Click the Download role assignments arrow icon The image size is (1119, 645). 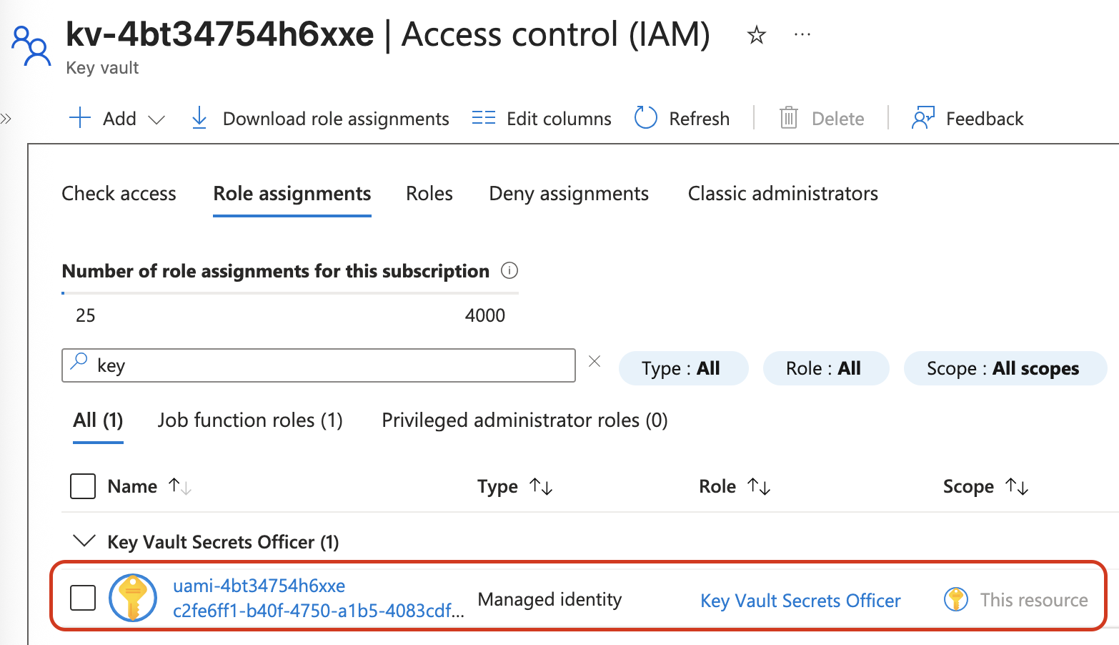pos(199,118)
